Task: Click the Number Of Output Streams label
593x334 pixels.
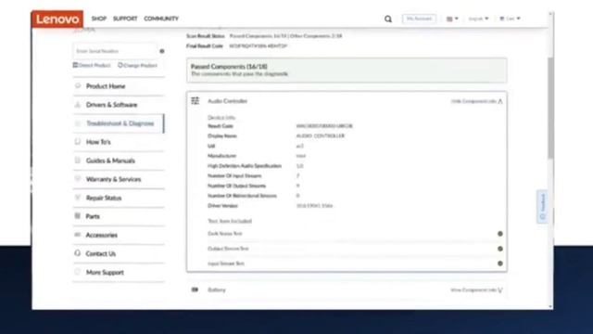Action: pyautogui.click(x=237, y=186)
